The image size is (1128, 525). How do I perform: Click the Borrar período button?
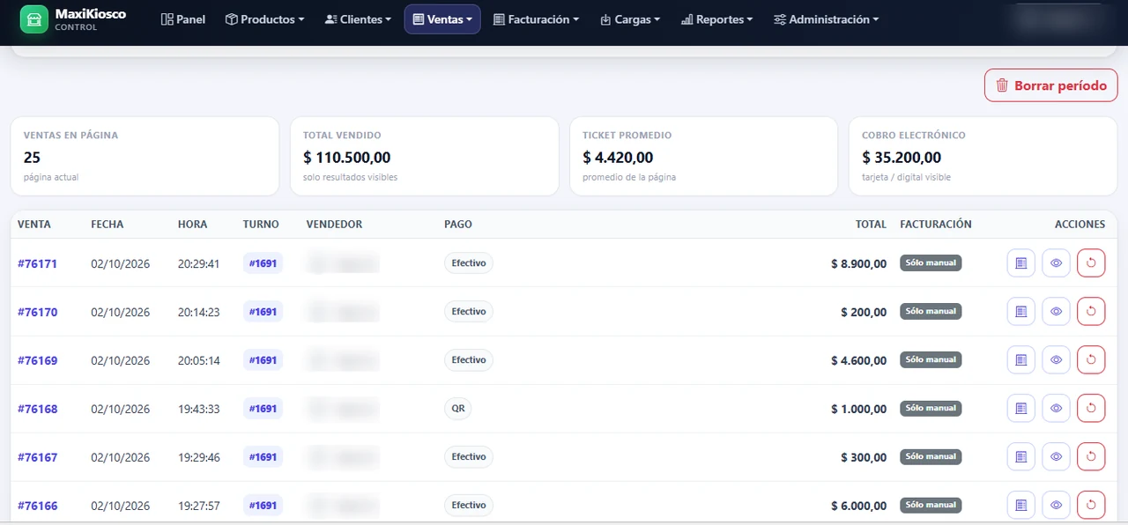tap(1050, 85)
